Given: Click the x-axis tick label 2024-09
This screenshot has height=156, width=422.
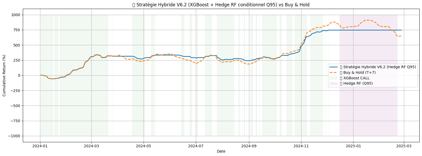Looking at the screenshot, I should point(249,146).
